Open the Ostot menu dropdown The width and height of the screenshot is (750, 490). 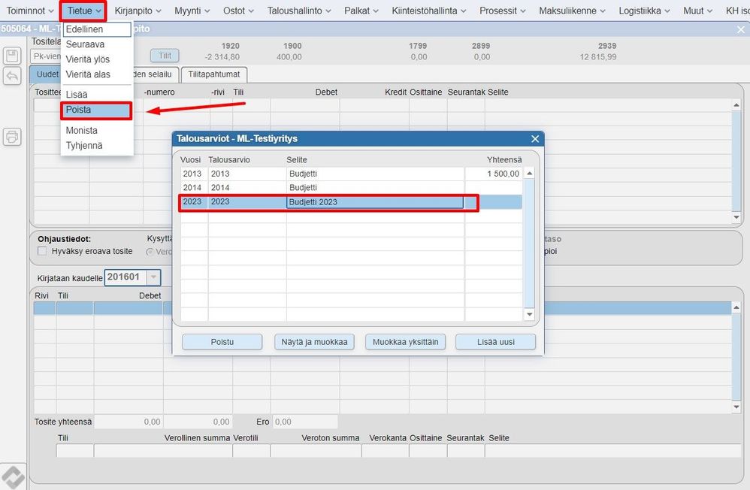pos(238,11)
